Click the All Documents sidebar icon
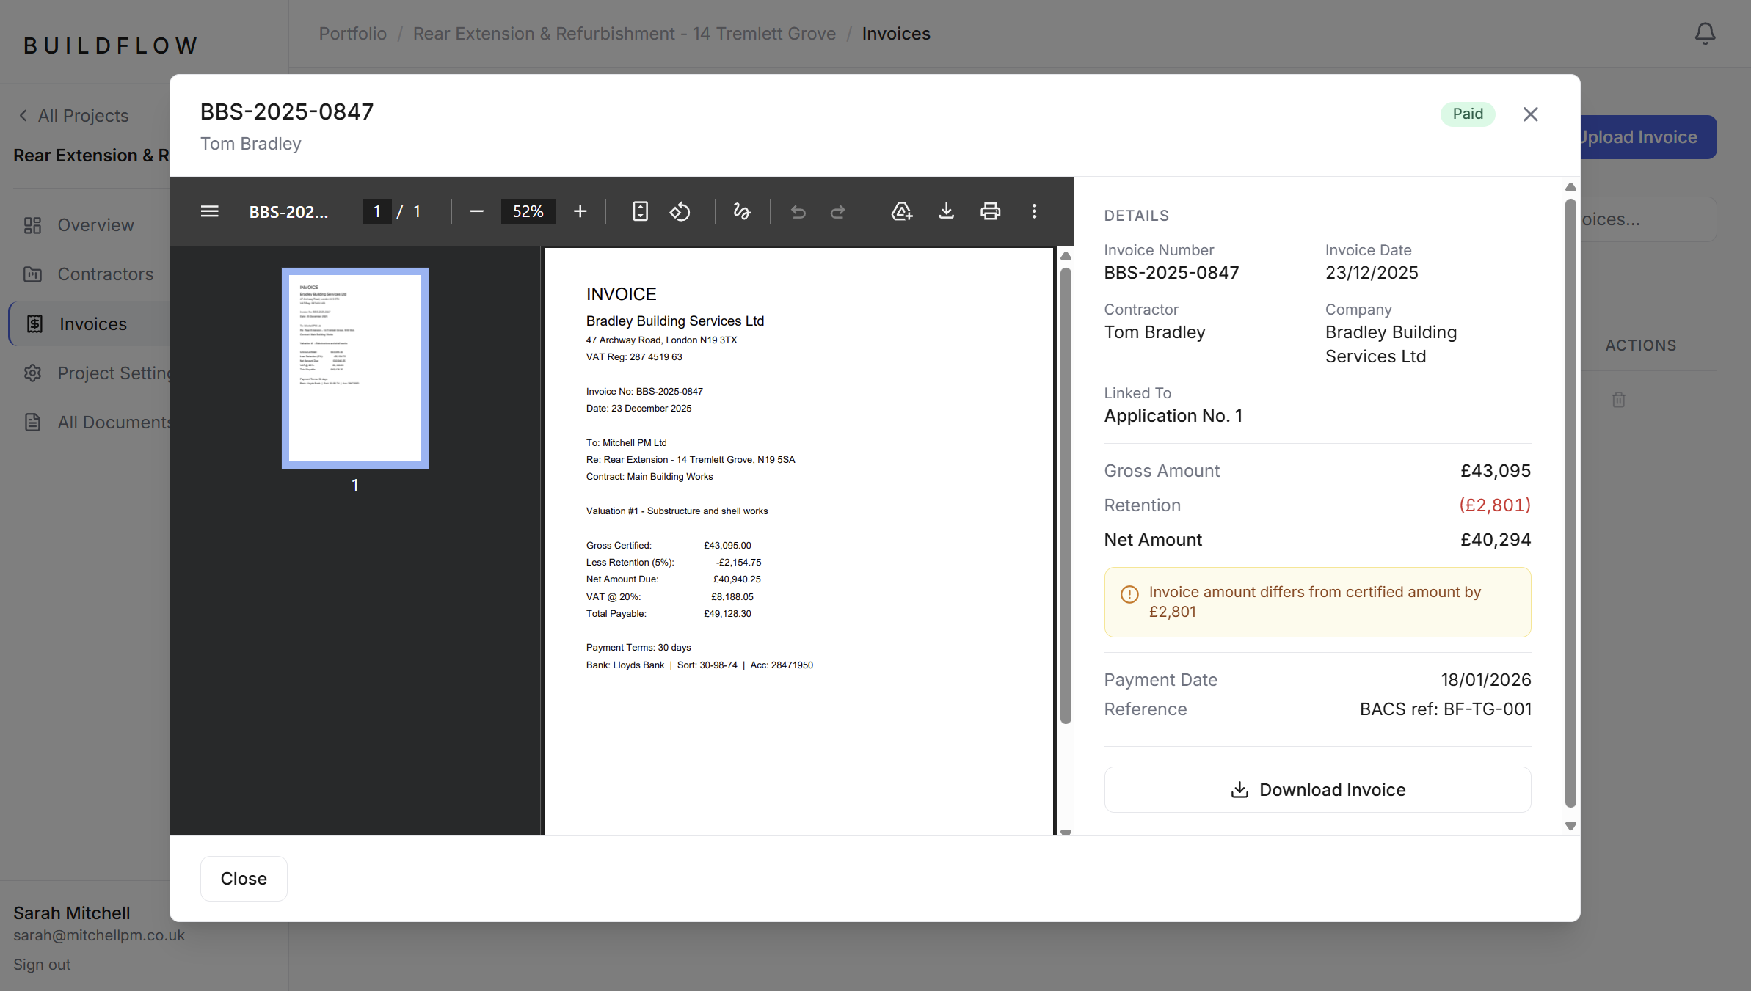The image size is (1751, 991). (x=32, y=422)
